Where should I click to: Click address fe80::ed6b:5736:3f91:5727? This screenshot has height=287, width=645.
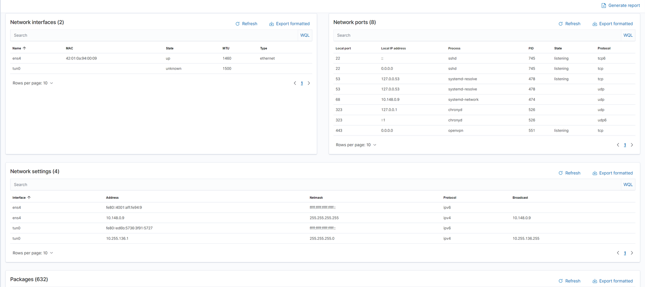(129, 228)
